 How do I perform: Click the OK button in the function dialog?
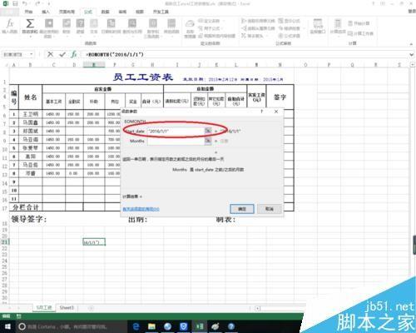point(242,209)
